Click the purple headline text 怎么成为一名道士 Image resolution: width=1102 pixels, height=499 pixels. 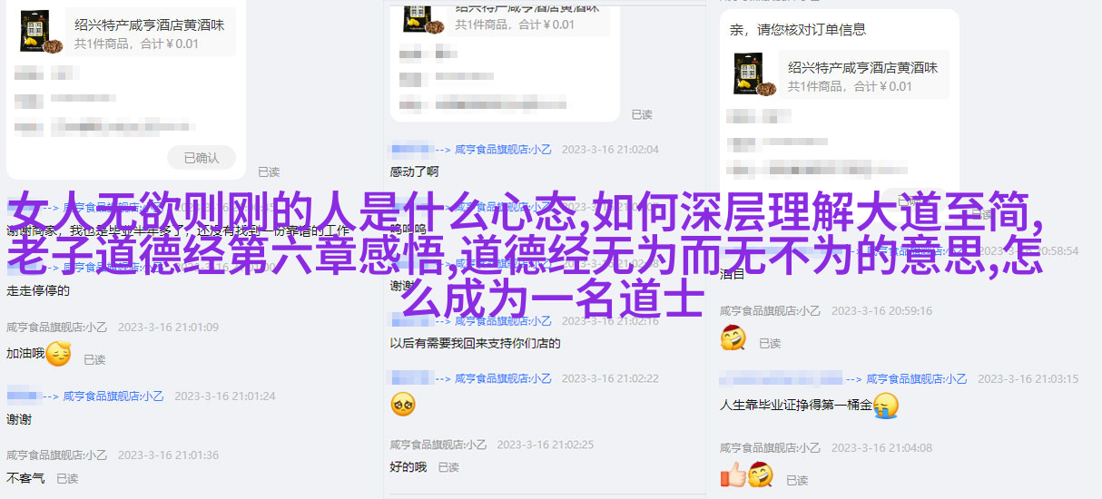pos(553,298)
